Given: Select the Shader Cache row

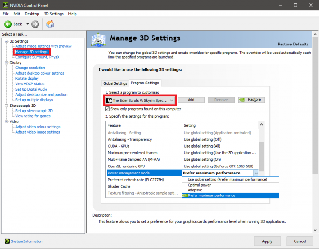Looking at the screenshot, I should click(144, 187).
